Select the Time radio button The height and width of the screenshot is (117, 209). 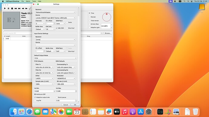pos(90,13)
